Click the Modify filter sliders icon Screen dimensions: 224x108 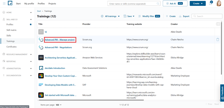(x=140, y=16)
